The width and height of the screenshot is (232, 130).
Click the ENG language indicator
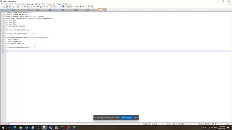[x=216, y=127]
